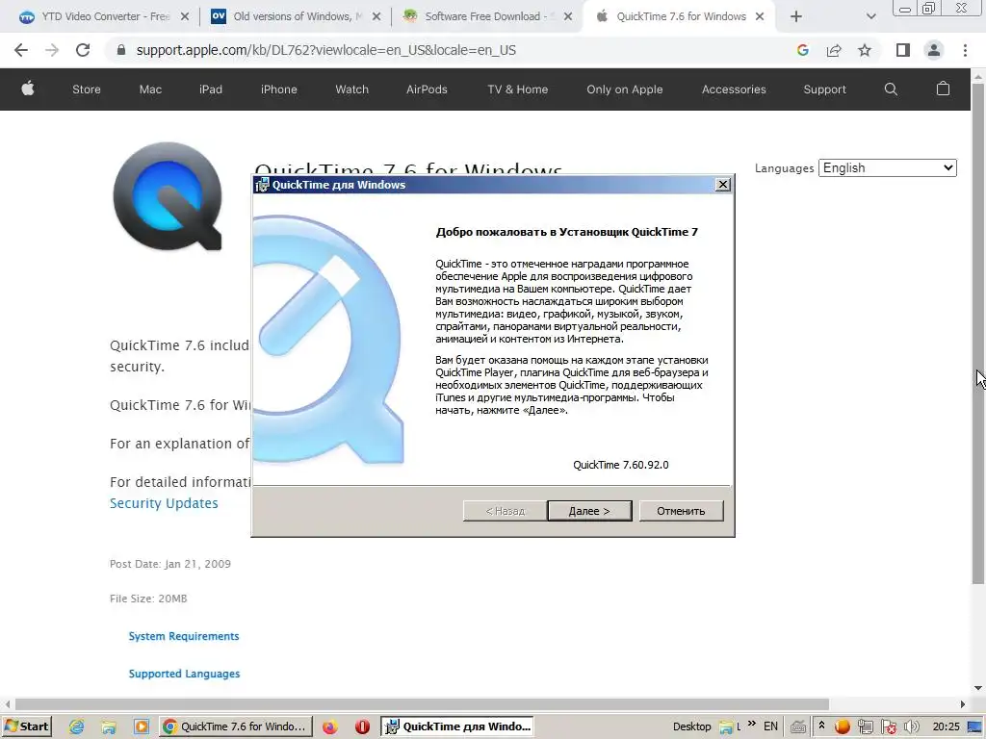Open Watch in Apple navigation bar

coord(351,89)
